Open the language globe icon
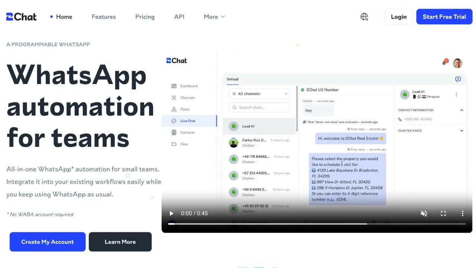This screenshot has height=268, width=476. click(364, 17)
